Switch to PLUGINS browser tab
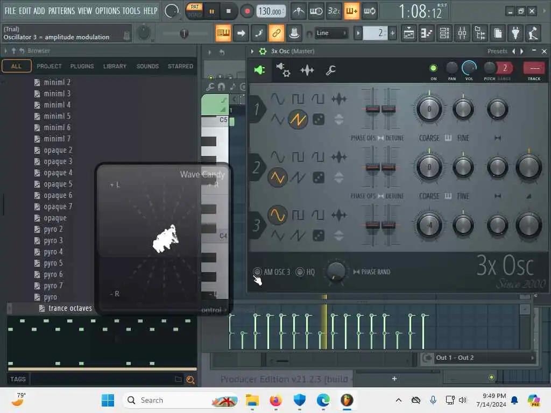Viewport: 551px width, 413px height. tap(82, 66)
